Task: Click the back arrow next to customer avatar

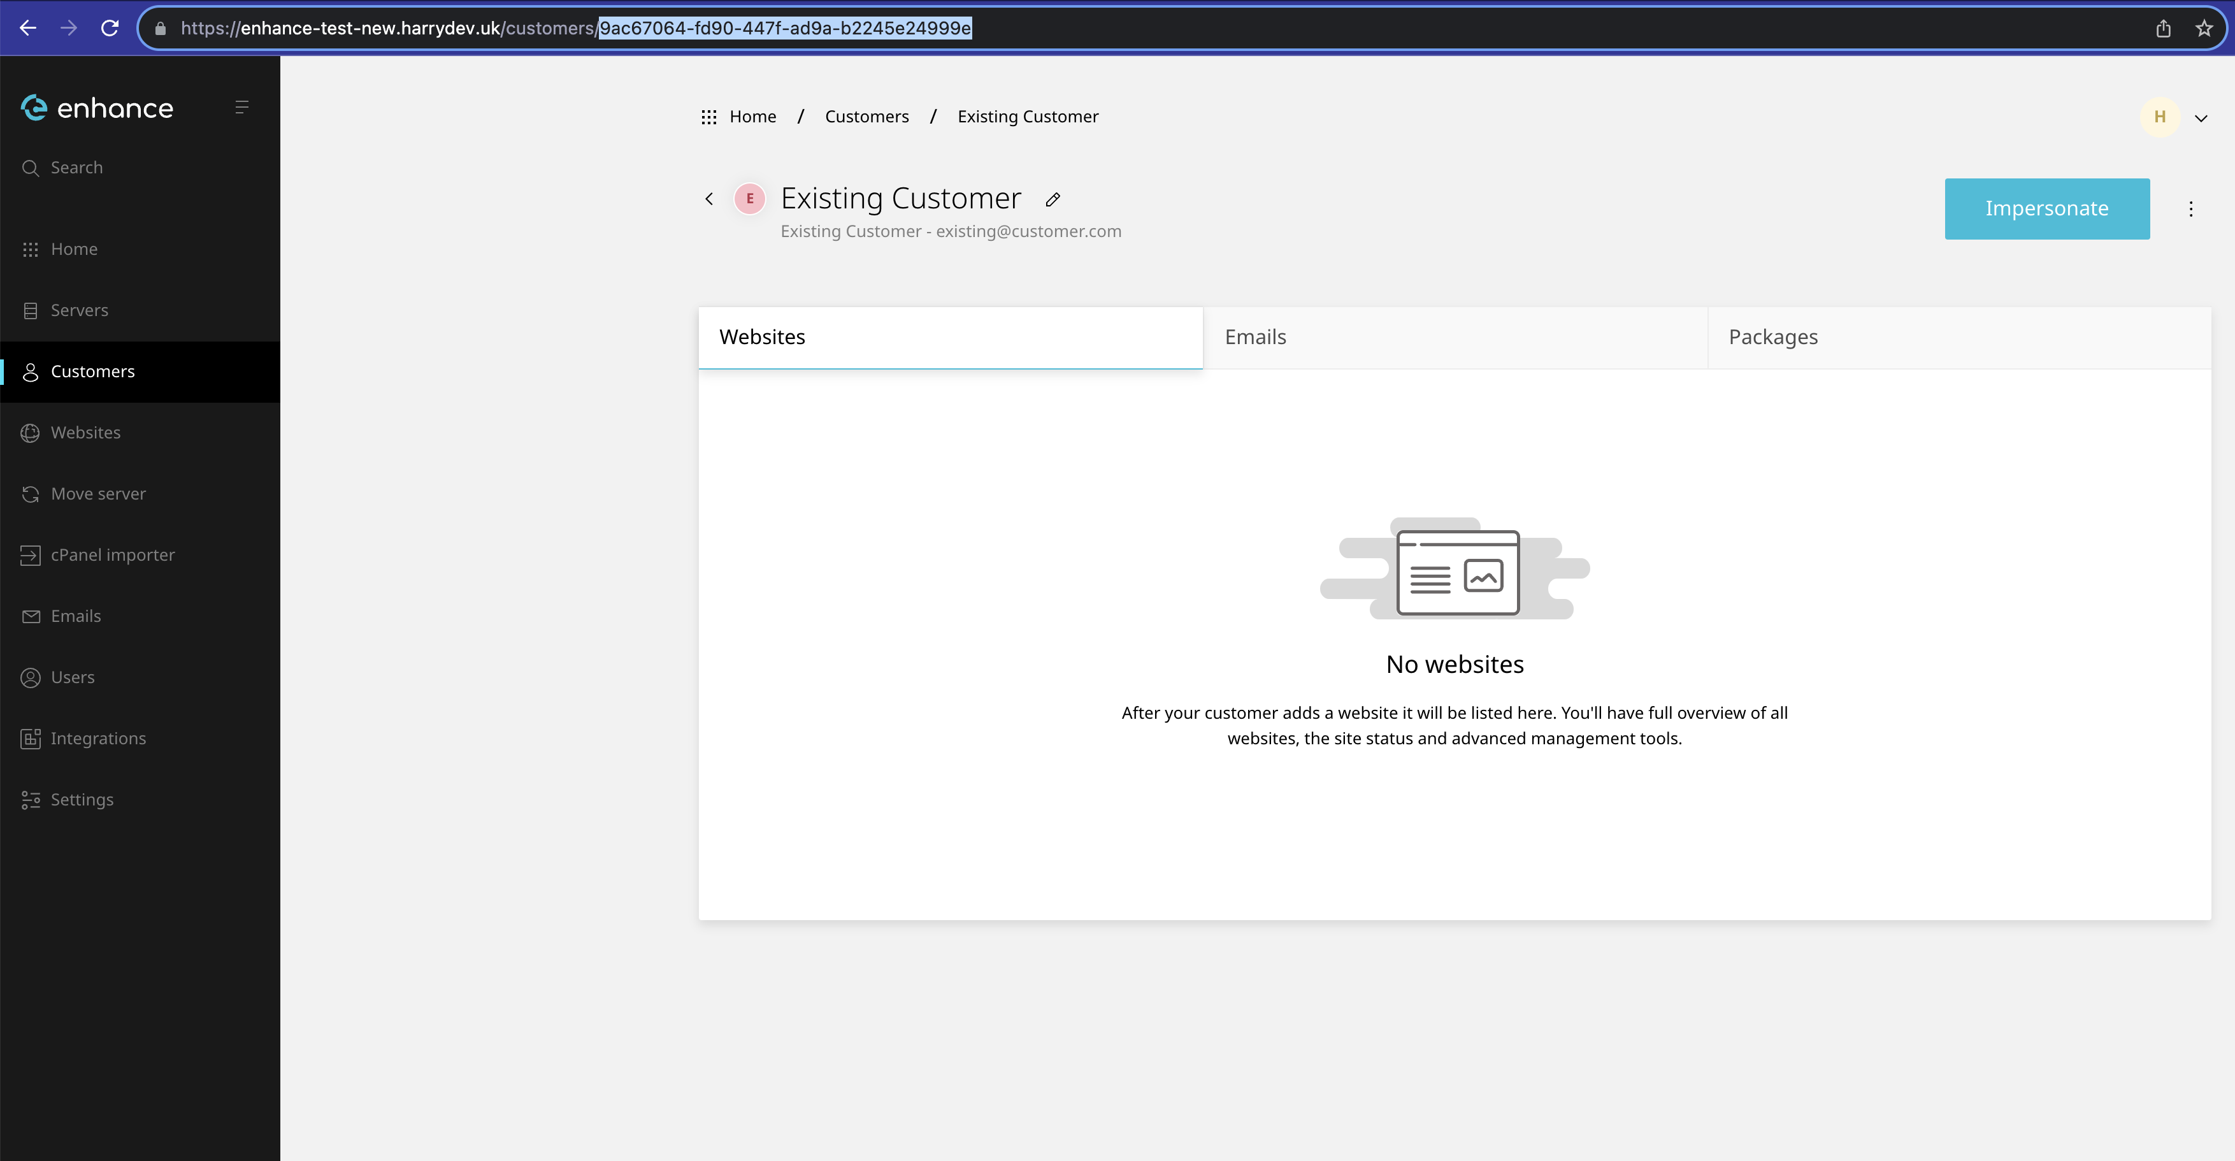Action: (709, 199)
